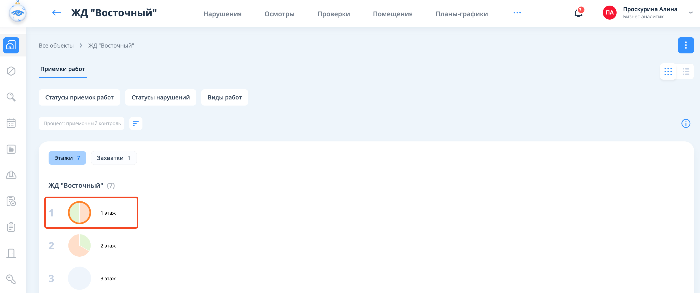Image resolution: width=700 pixels, height=293 pixels.
Task: Switch to grid view mode
Action: coord(668,71)
